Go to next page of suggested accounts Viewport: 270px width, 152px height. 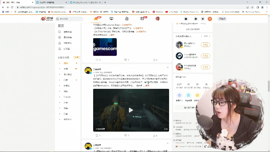210,36
